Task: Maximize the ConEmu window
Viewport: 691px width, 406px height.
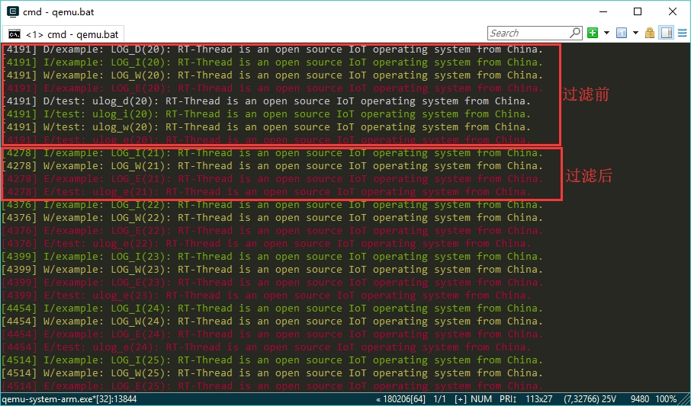Action: 638,11
